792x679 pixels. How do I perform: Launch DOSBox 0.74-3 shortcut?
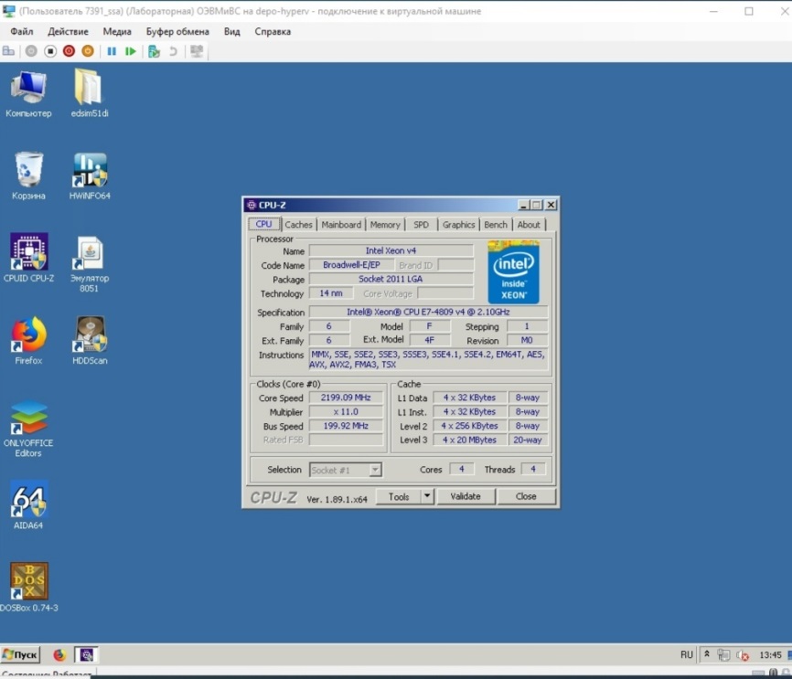28,587
